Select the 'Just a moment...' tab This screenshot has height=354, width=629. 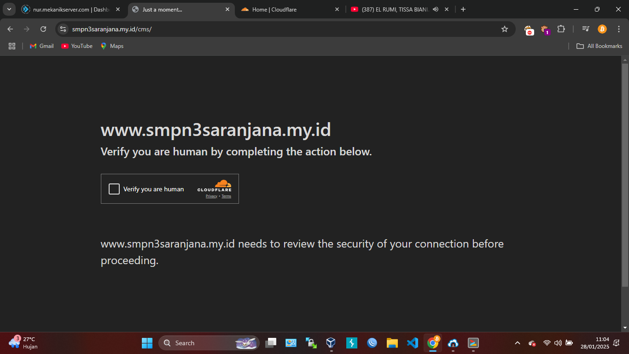[x=181, y=9]
